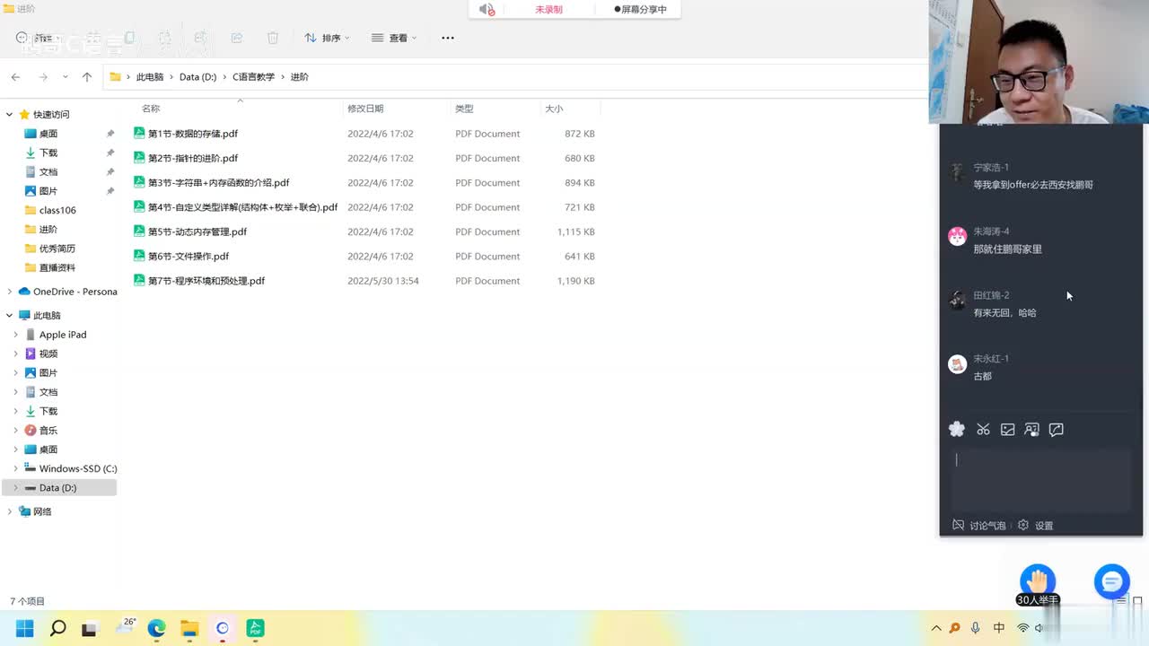The image size is (1149, 646).
Task: Click the chat message input box
Action: pos(1041,480)
